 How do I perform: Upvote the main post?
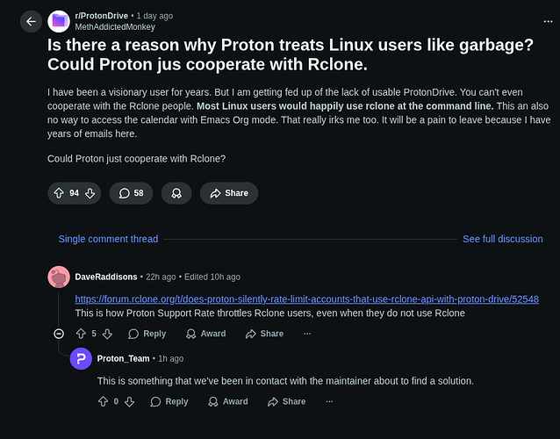[59, 193]
